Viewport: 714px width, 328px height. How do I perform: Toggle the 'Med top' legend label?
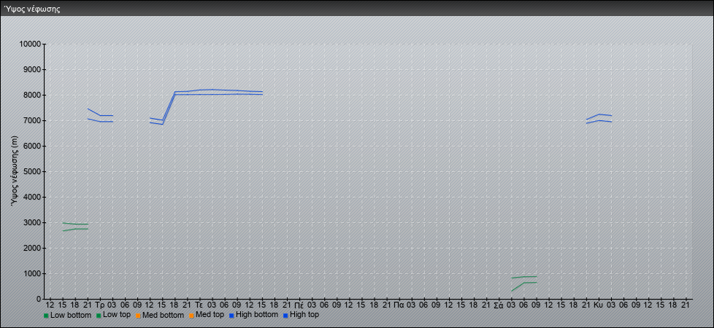pos(210,315)
